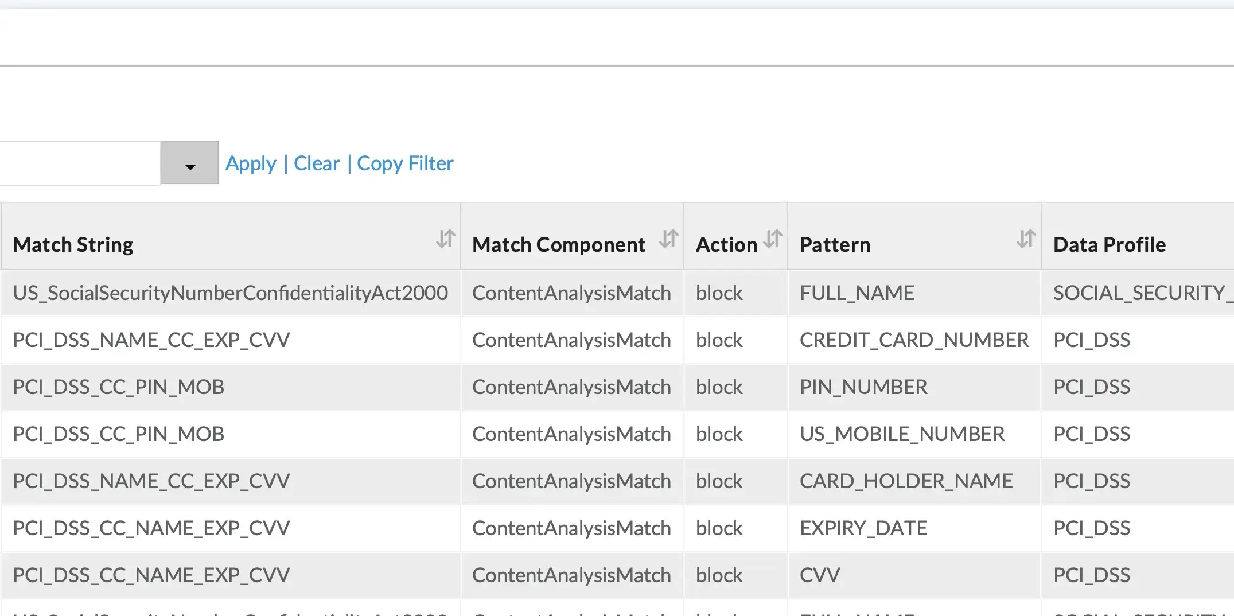Toggle sort order on Action column
The height and width of the screenshot is (616, 1234).
tap(773, 239)
